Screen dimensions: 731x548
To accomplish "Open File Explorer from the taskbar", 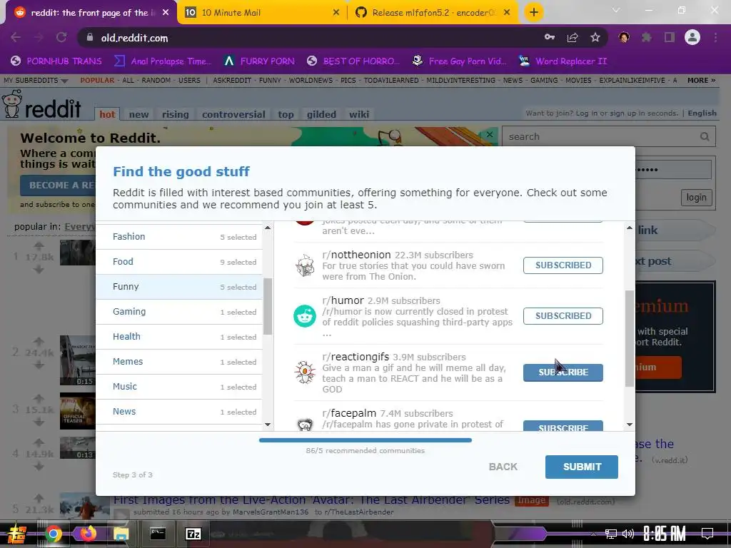I will [121, 534].
